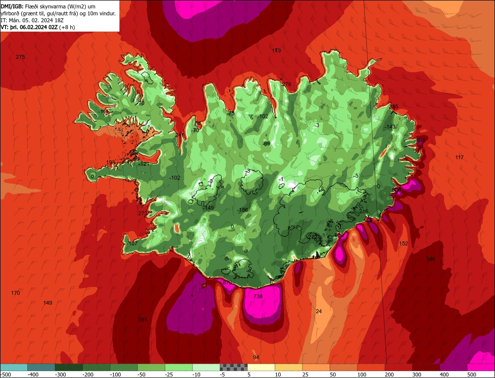Click the title line 'DMI/IGB: Flæði skynvarma (W/m2) um'
This screenshot has width=495, height=378.
coord(48,6)
